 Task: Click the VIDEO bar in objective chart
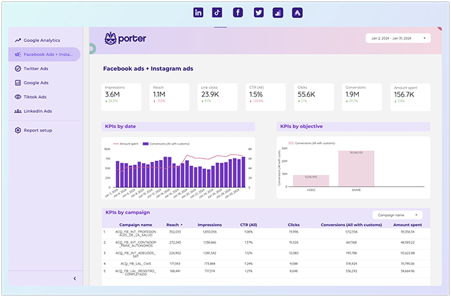click(x=311, y=181)
